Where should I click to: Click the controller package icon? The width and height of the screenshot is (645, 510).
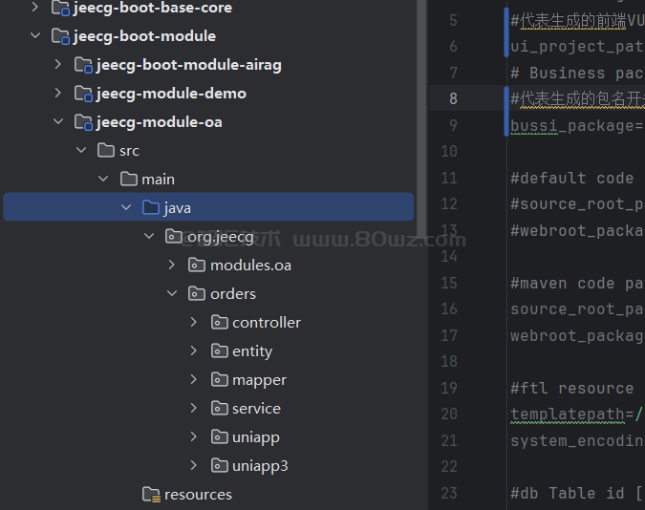point(219,323)
